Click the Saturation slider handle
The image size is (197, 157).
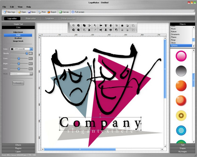[19, 69]
